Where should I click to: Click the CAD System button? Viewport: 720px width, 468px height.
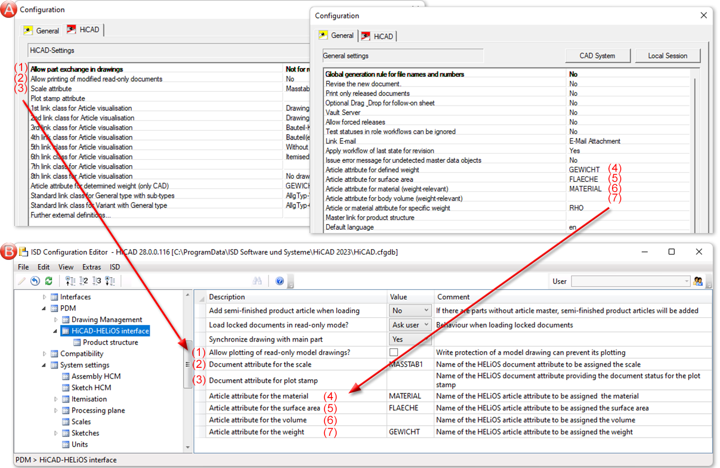597,55
